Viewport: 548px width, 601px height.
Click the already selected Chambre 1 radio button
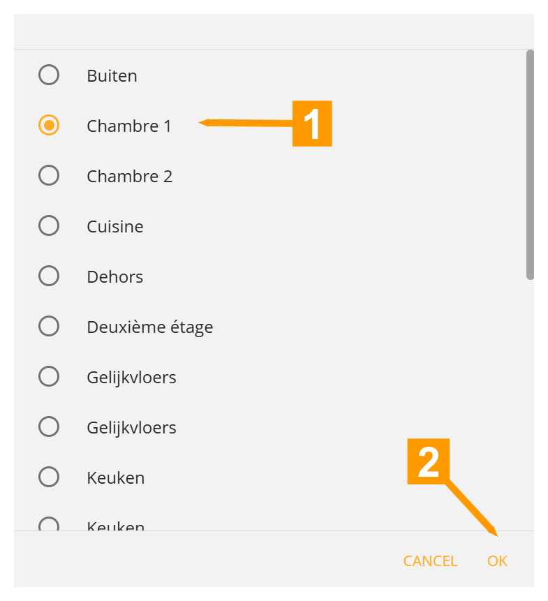[49, 126]
